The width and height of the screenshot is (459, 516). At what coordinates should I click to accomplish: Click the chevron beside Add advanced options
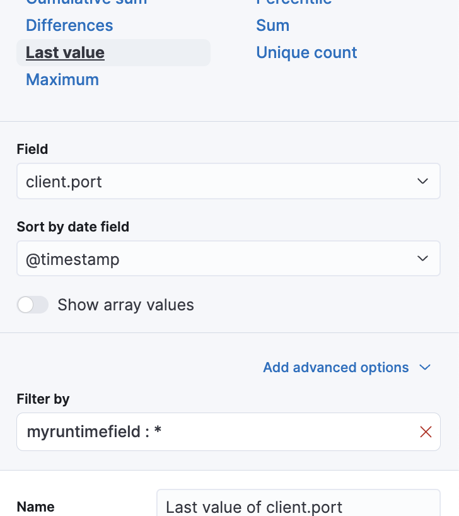pos(425,367)
